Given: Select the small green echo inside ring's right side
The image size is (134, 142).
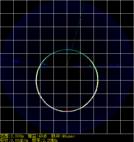Looking at the screenshot, I should [x=90, y=66].
